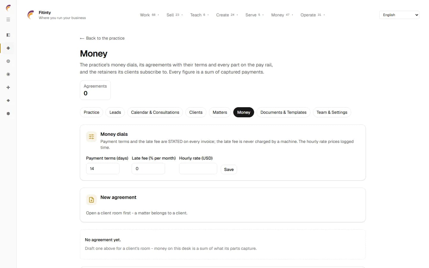429x268 pixels.
Task: Click the Late fee percent field
Action: pyautogui.click(x=148, y=169)
